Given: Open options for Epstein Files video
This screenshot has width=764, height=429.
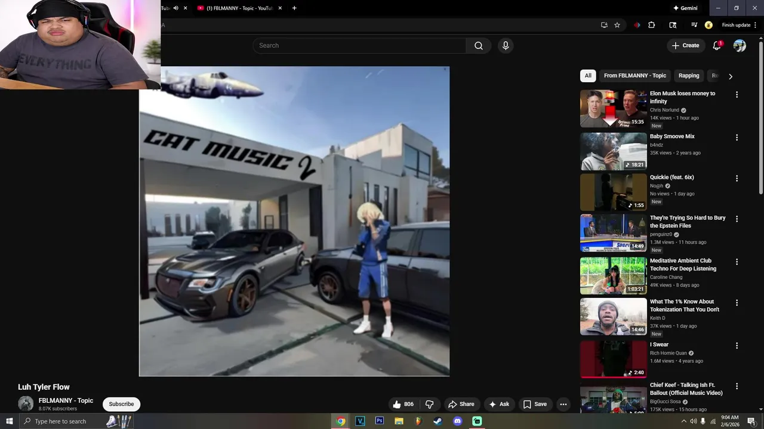Looking at the screenshot, I should pyautogui.click(x=737, y=219).
